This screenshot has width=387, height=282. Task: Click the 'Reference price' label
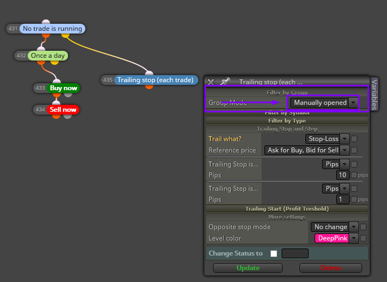[232, 150]
